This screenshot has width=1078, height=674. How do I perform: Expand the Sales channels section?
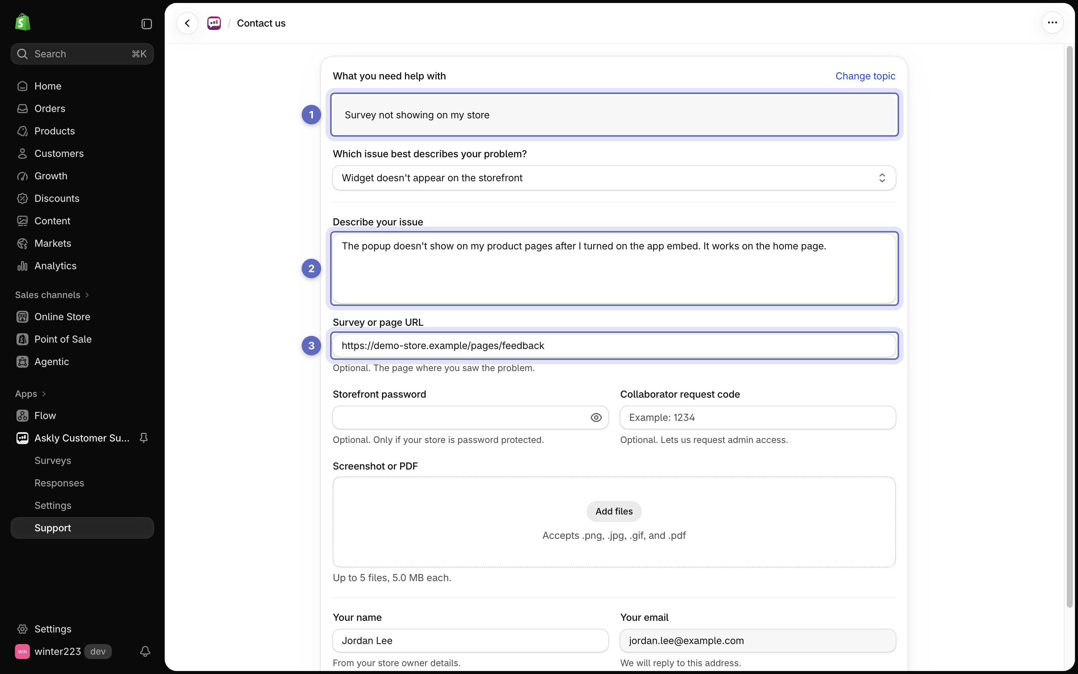(x=52, y=295)
